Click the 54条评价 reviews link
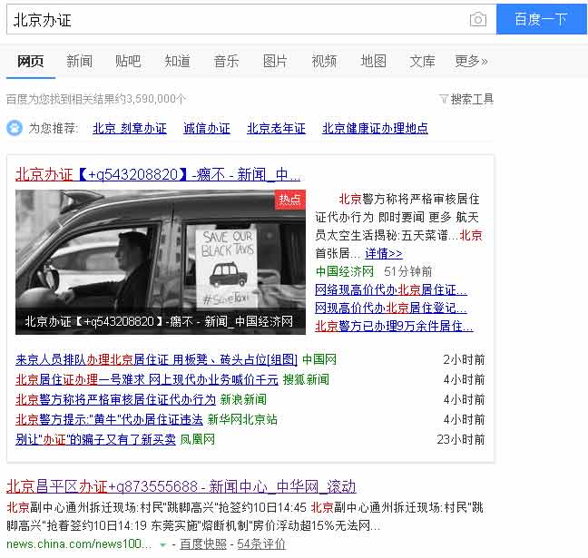Screen dimensions: 588x558 261,543
